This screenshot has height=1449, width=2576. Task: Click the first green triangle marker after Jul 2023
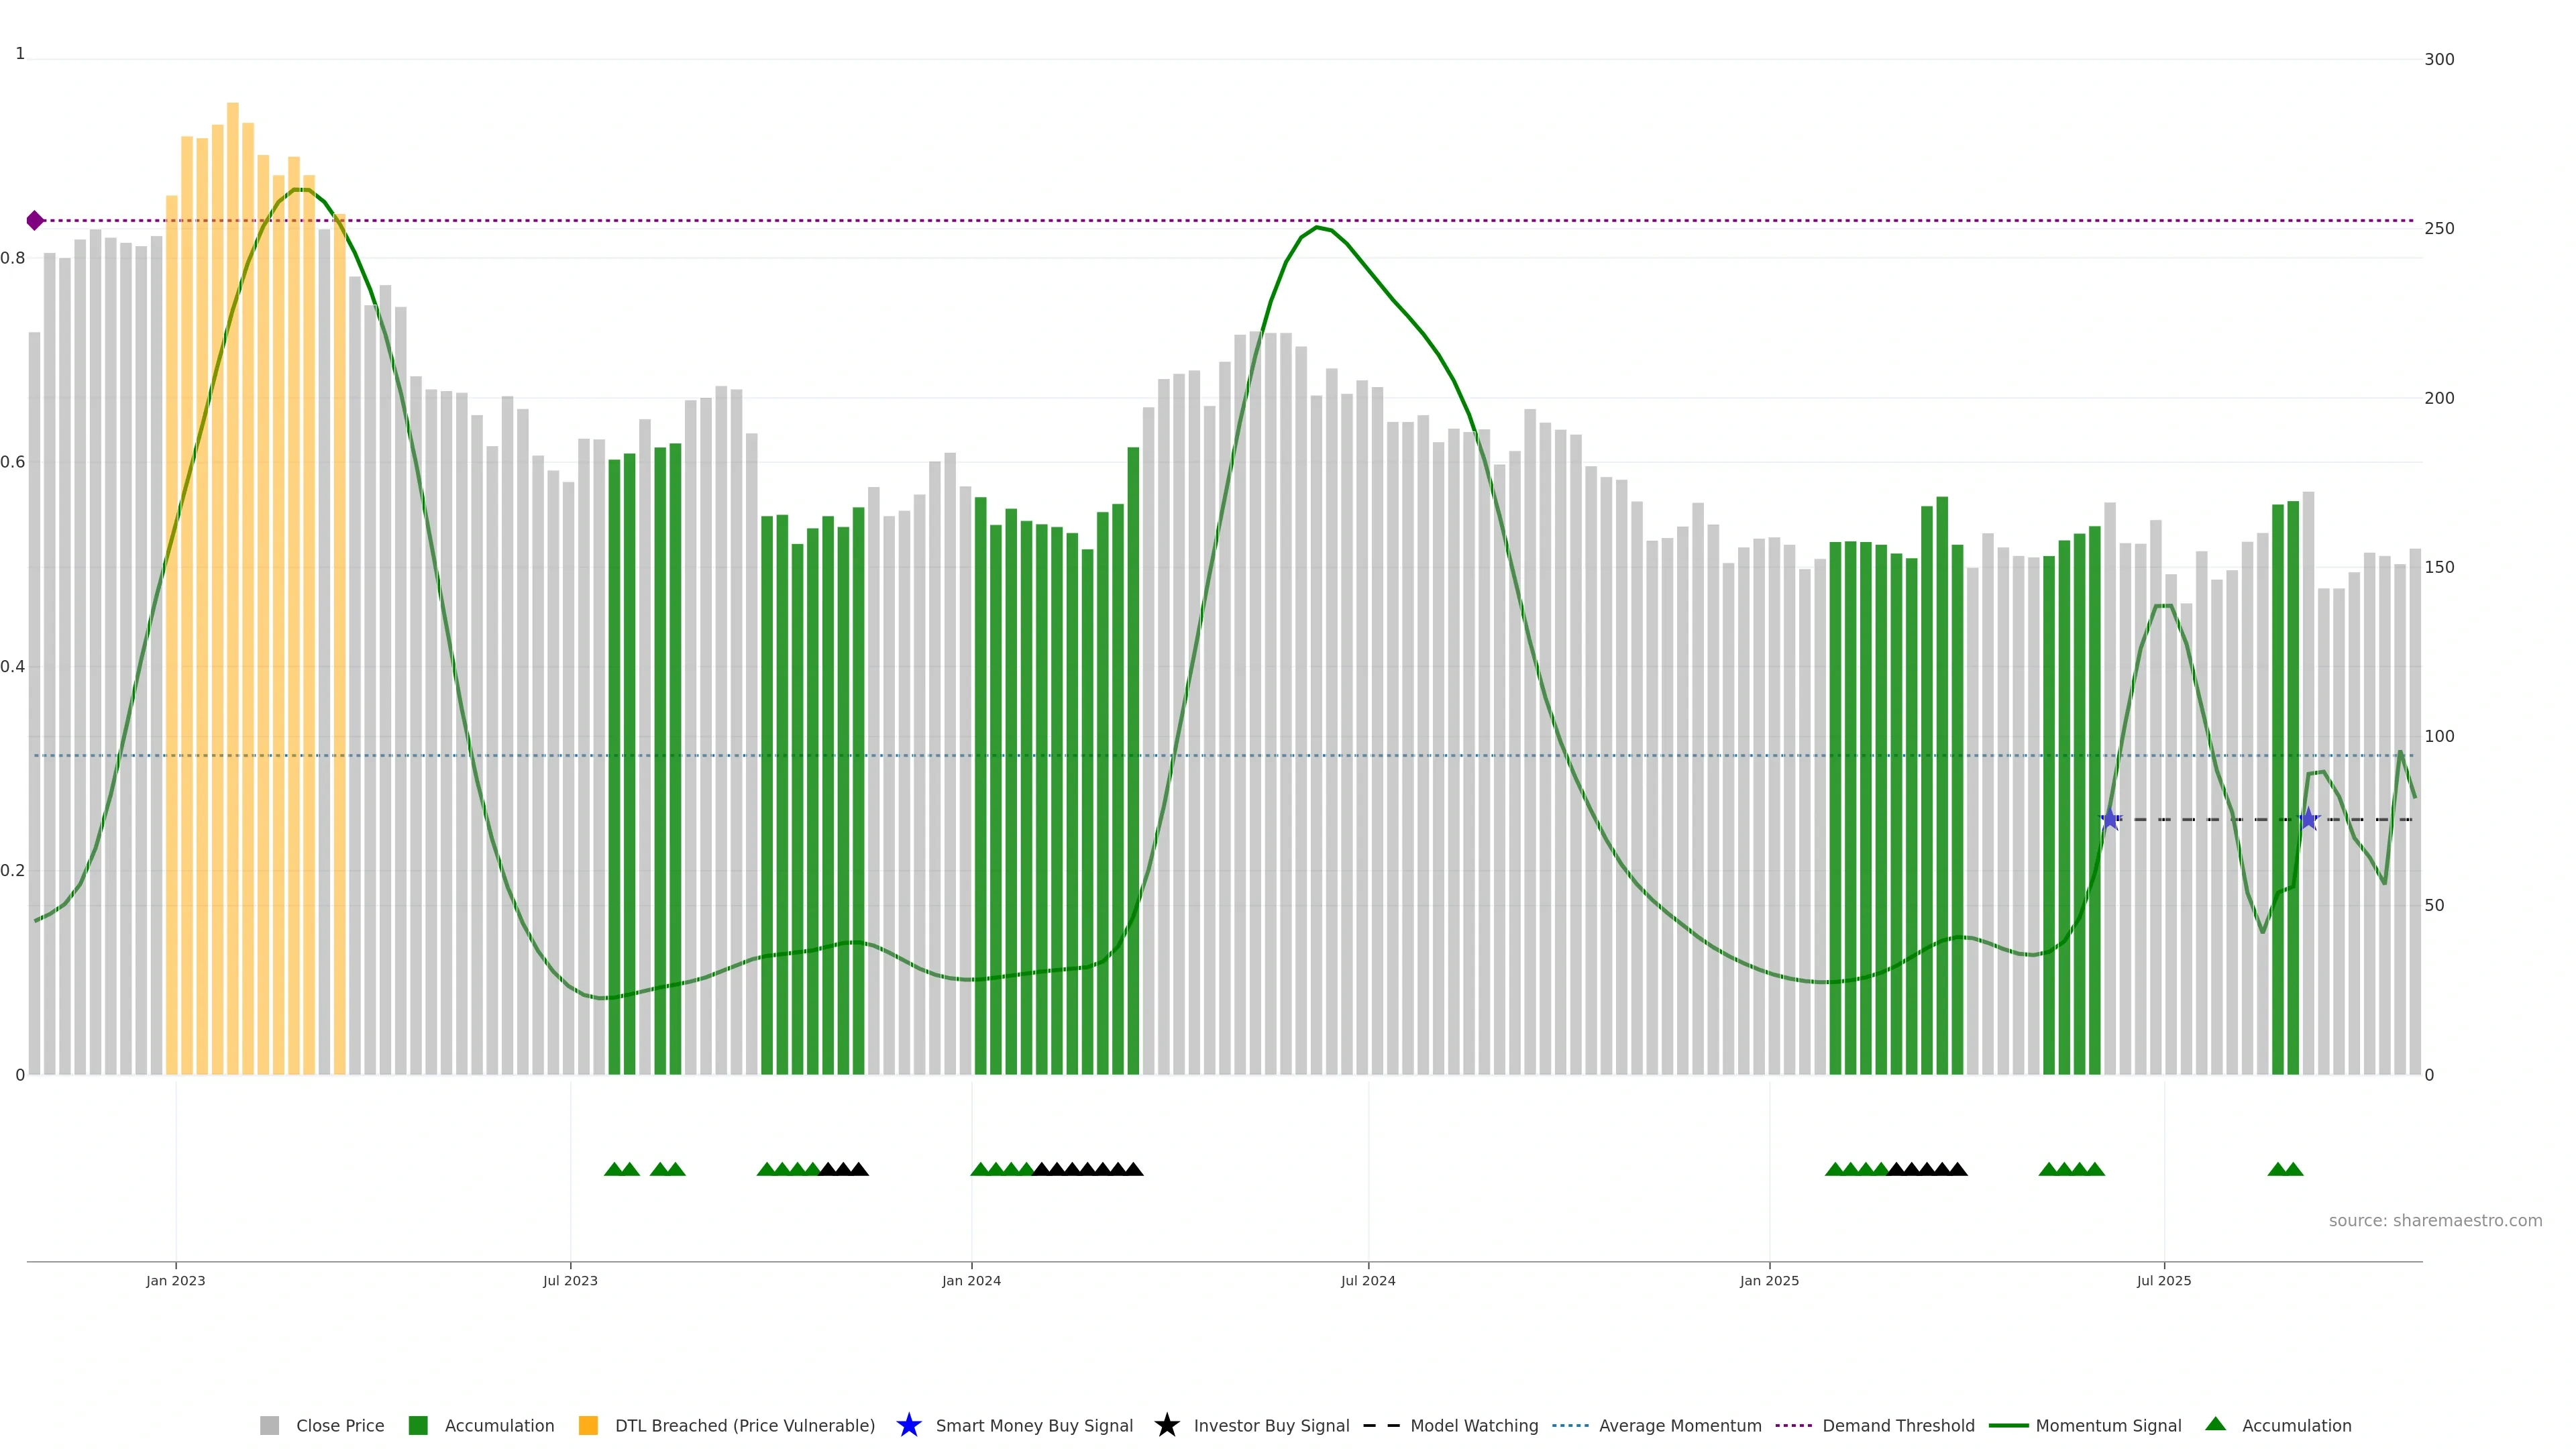point(614,1169)
